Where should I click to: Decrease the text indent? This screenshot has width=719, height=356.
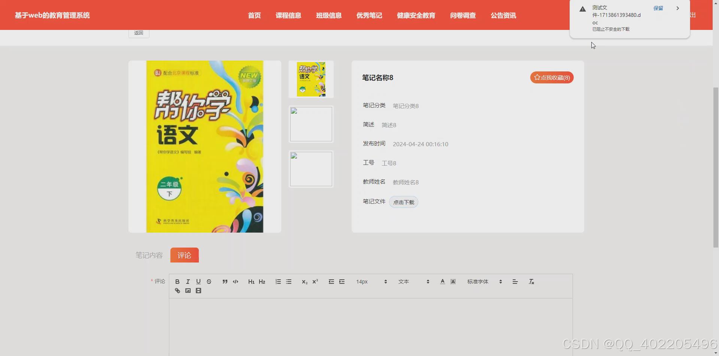click(331, 282)
